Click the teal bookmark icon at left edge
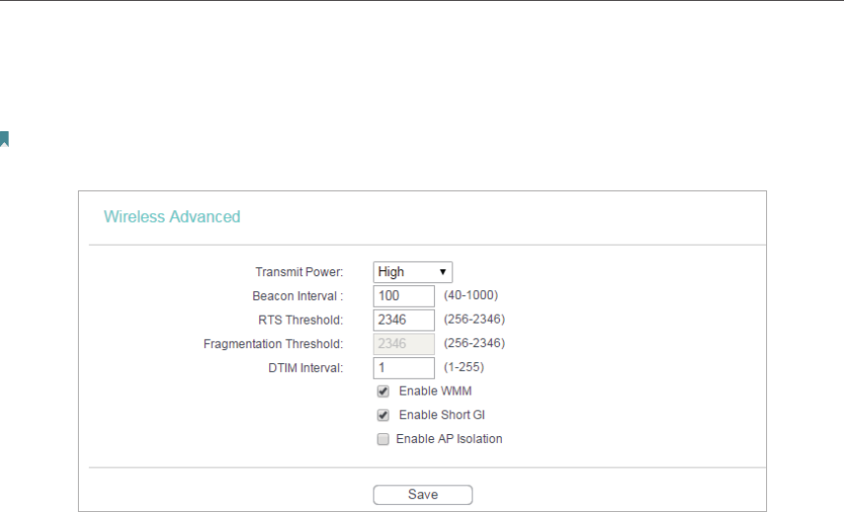The height and width of the screenshot is (512, 844). click(x=4, y=139)
